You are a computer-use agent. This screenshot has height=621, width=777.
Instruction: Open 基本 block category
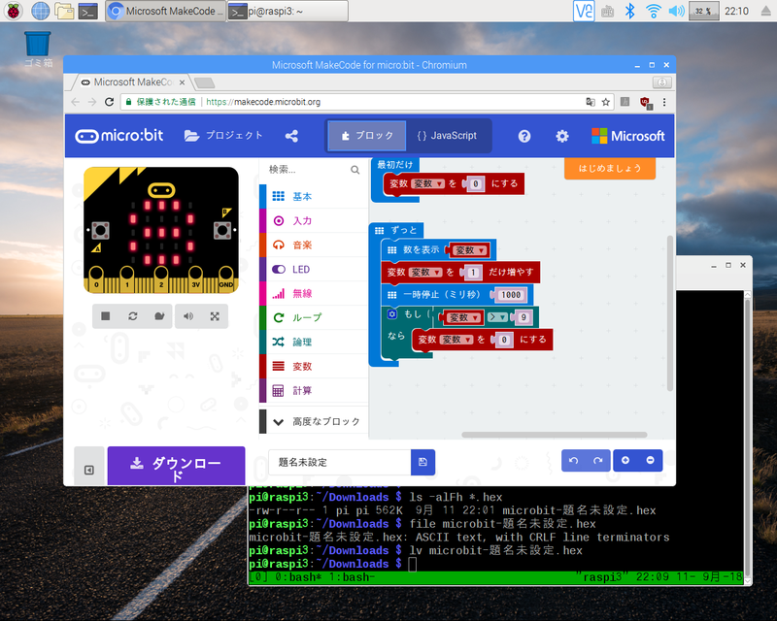point(314,196)
